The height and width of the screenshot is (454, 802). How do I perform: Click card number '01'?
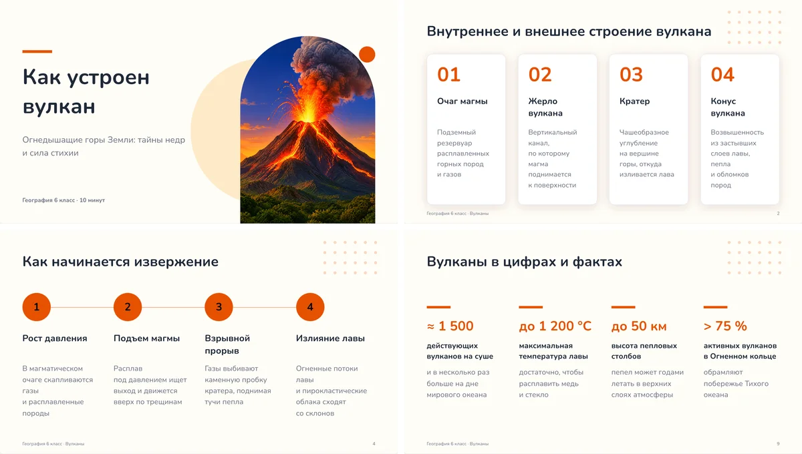click(448, 75)
